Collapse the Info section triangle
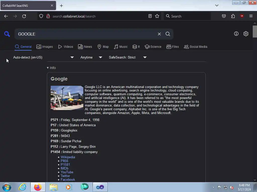This screenshot has width=257, height=192. point(48,68)
